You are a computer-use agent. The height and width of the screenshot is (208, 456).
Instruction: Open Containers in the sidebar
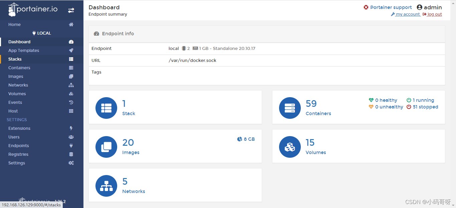(19, 68)
